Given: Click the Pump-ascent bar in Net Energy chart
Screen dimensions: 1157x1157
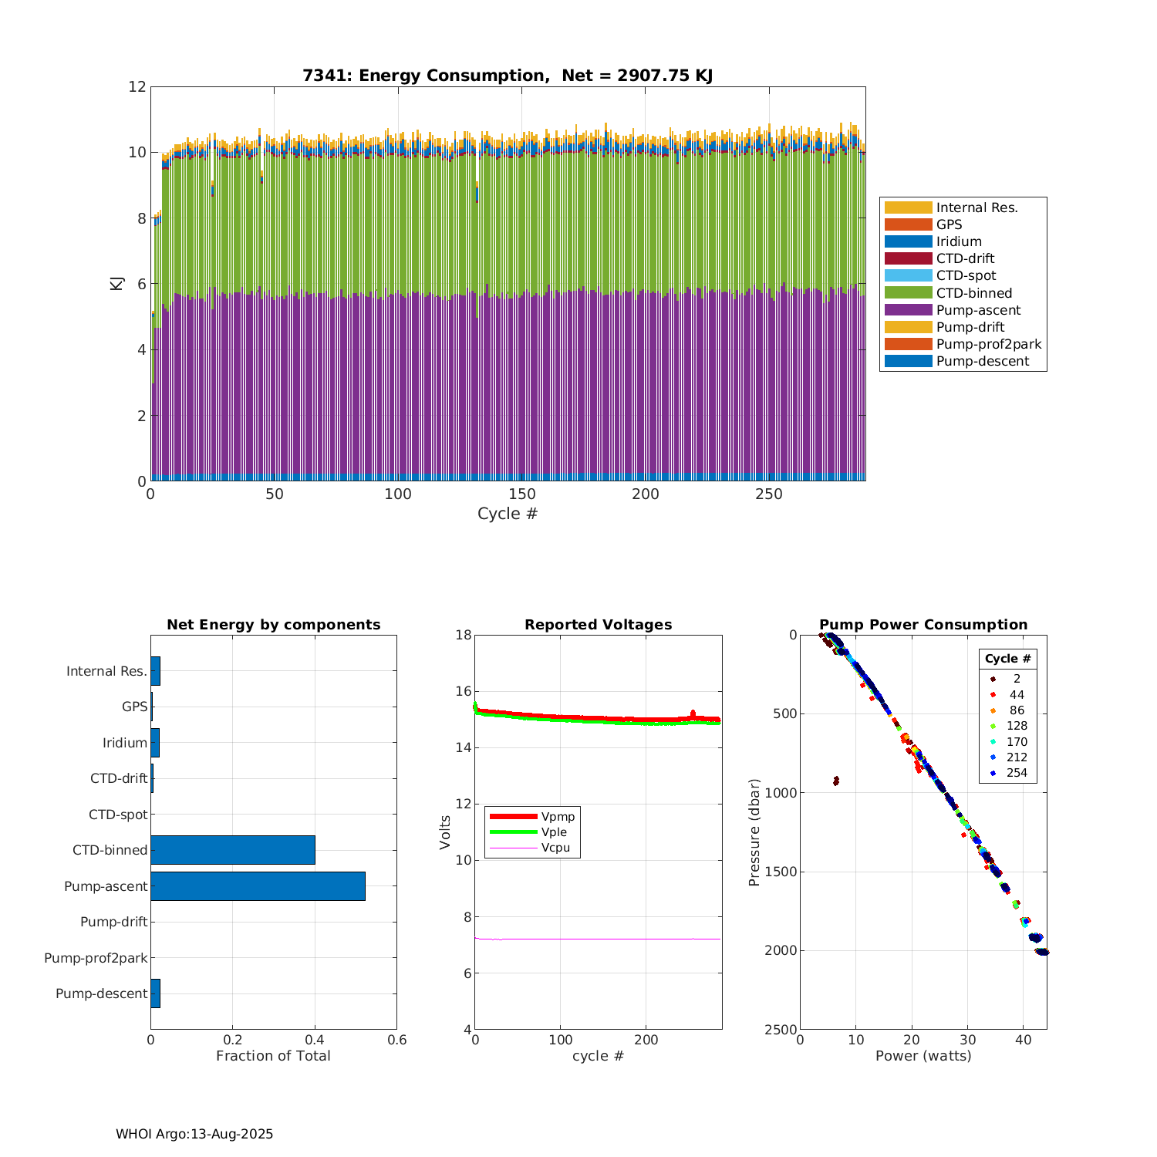Looking at the screenshot, I should (x=258, y=886).
